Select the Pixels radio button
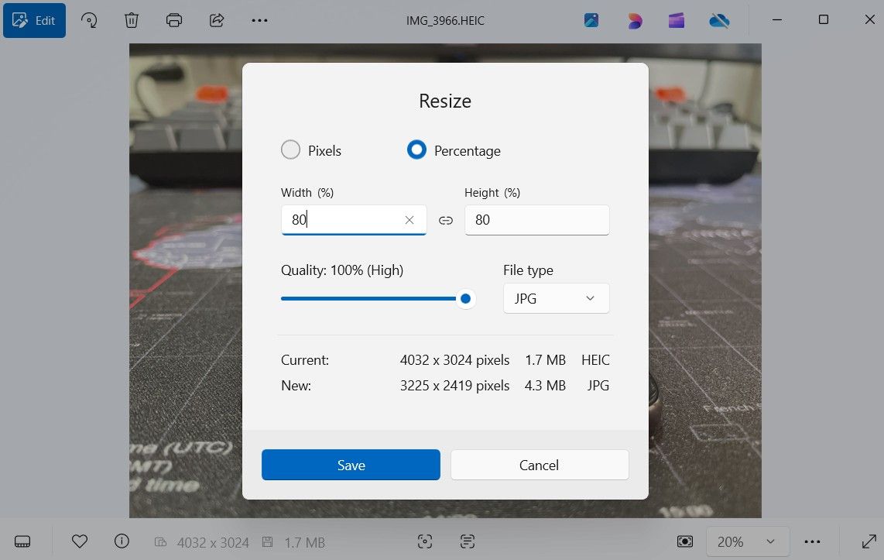 tap(291, 150)
